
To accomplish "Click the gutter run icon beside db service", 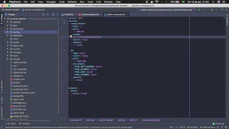I will (64, 50).
